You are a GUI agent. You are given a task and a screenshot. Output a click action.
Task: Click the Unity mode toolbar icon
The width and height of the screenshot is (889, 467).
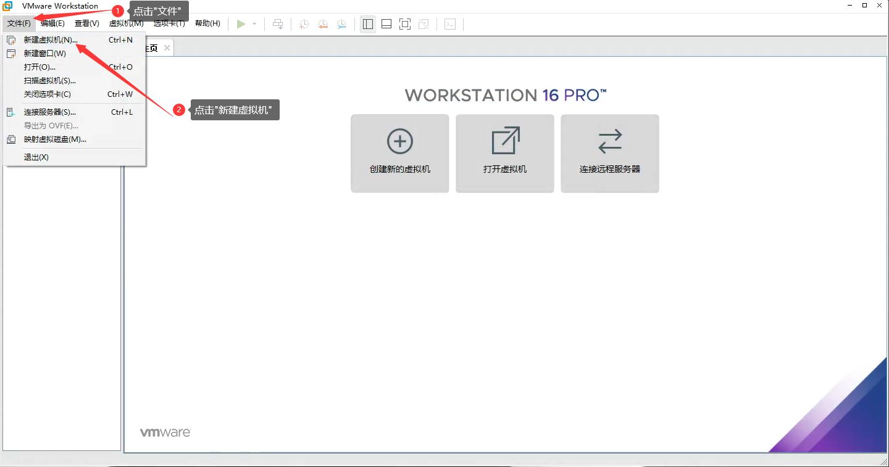(424, 24)
